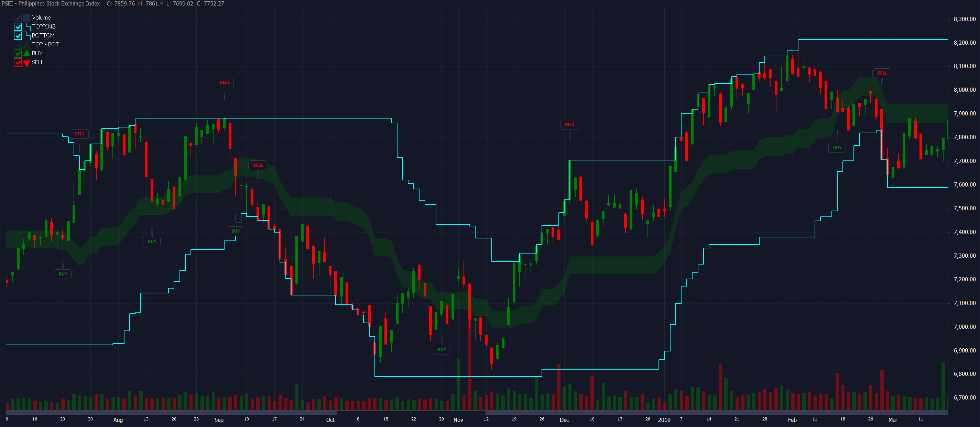Click the SELL marker above early September
Screen dimensions: 980x427
(x=225, y=82)
